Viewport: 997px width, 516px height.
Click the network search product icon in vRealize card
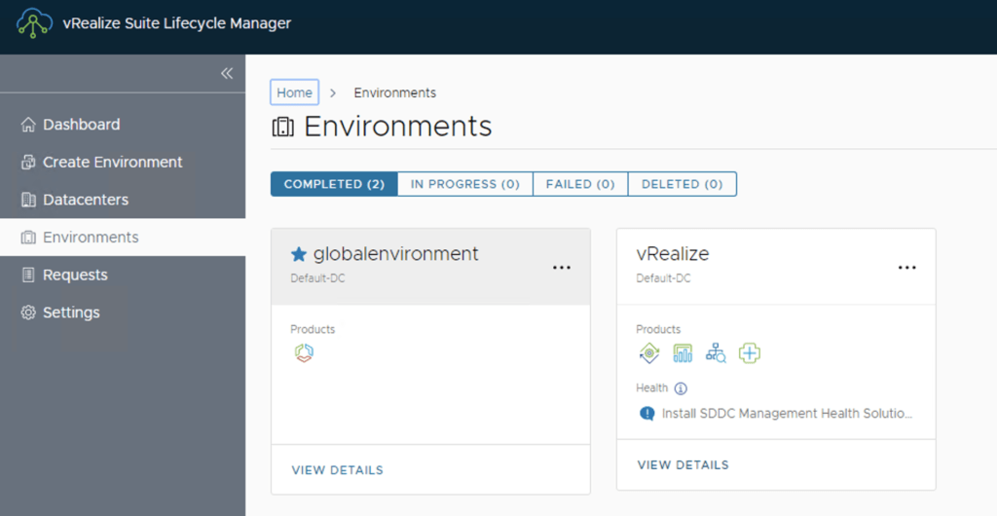[716, 353]
